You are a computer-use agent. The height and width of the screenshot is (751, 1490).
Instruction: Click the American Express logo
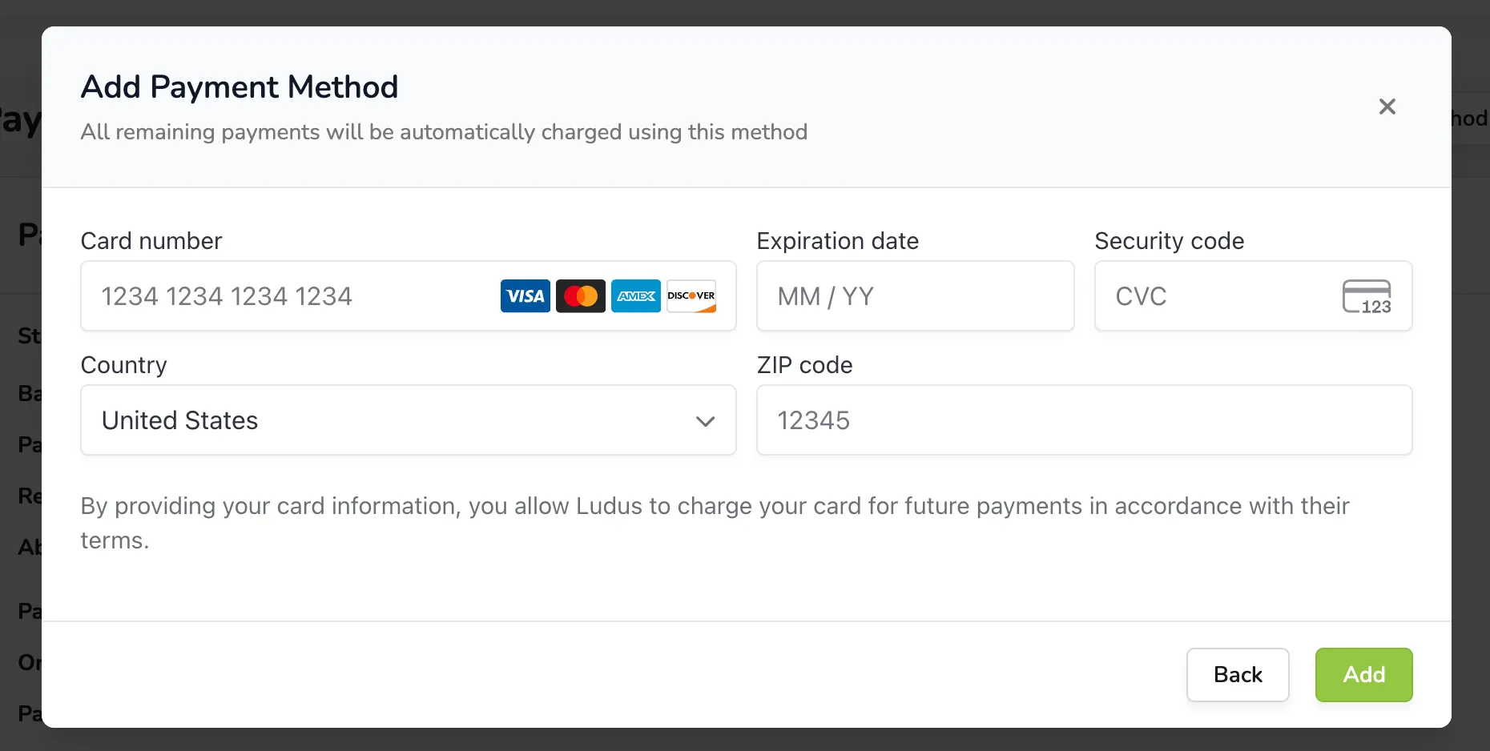click(636, 296)
